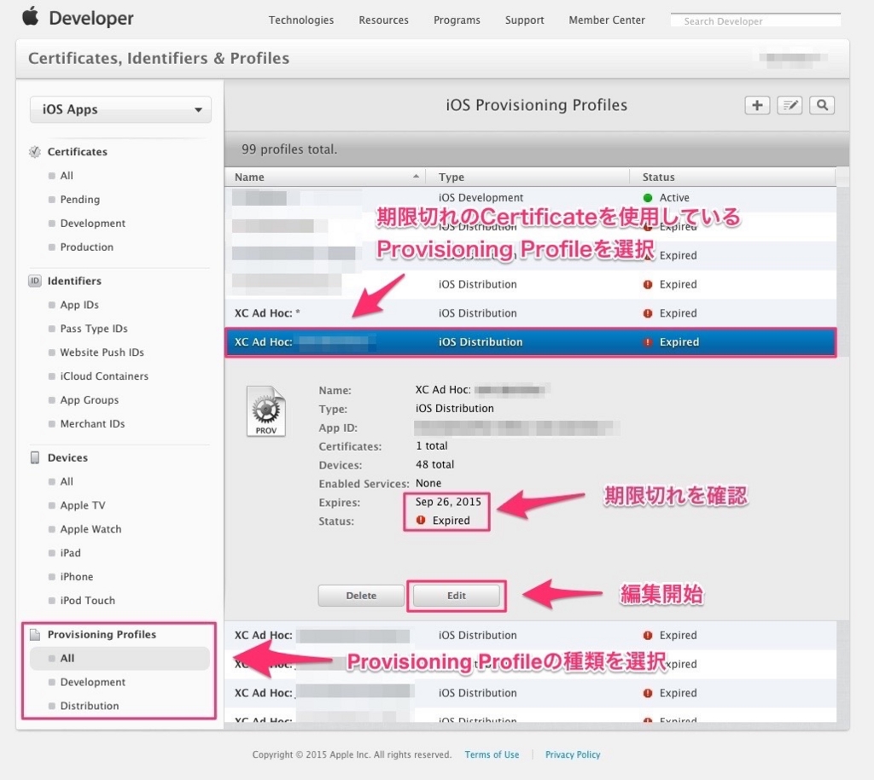Click the Apple logo icon
874x780 pixels.
tap(31, 17)
